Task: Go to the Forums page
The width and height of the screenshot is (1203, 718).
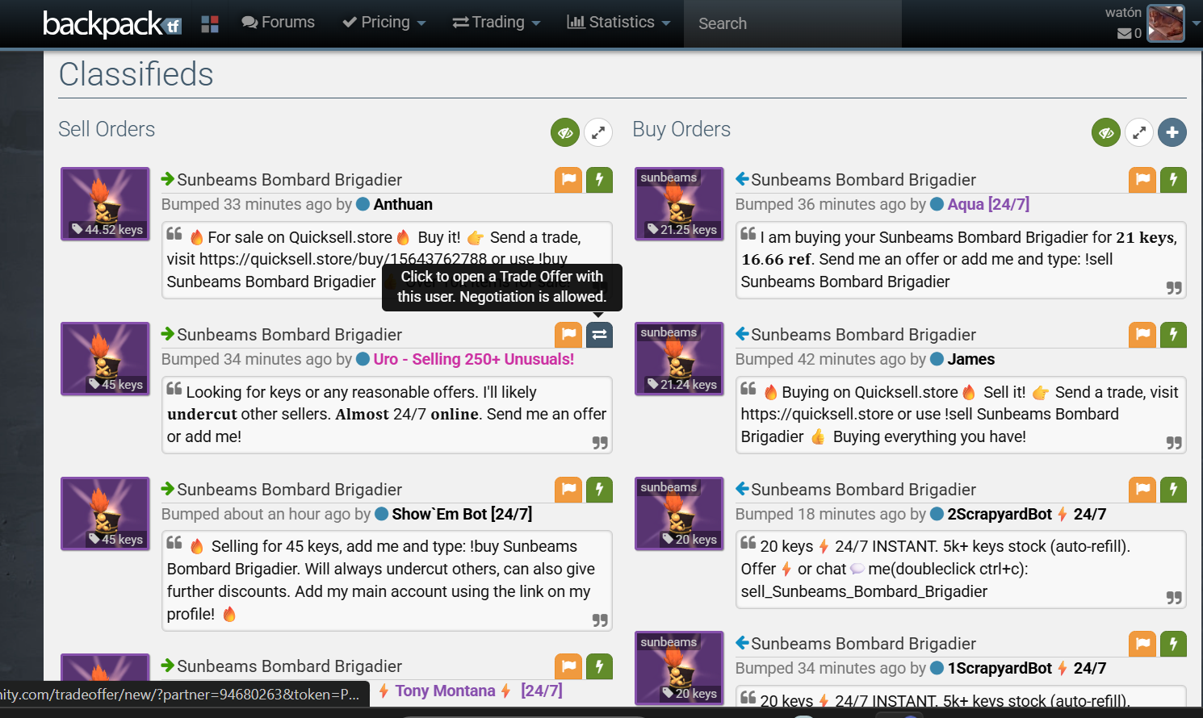Action: [x=279, y=23]
